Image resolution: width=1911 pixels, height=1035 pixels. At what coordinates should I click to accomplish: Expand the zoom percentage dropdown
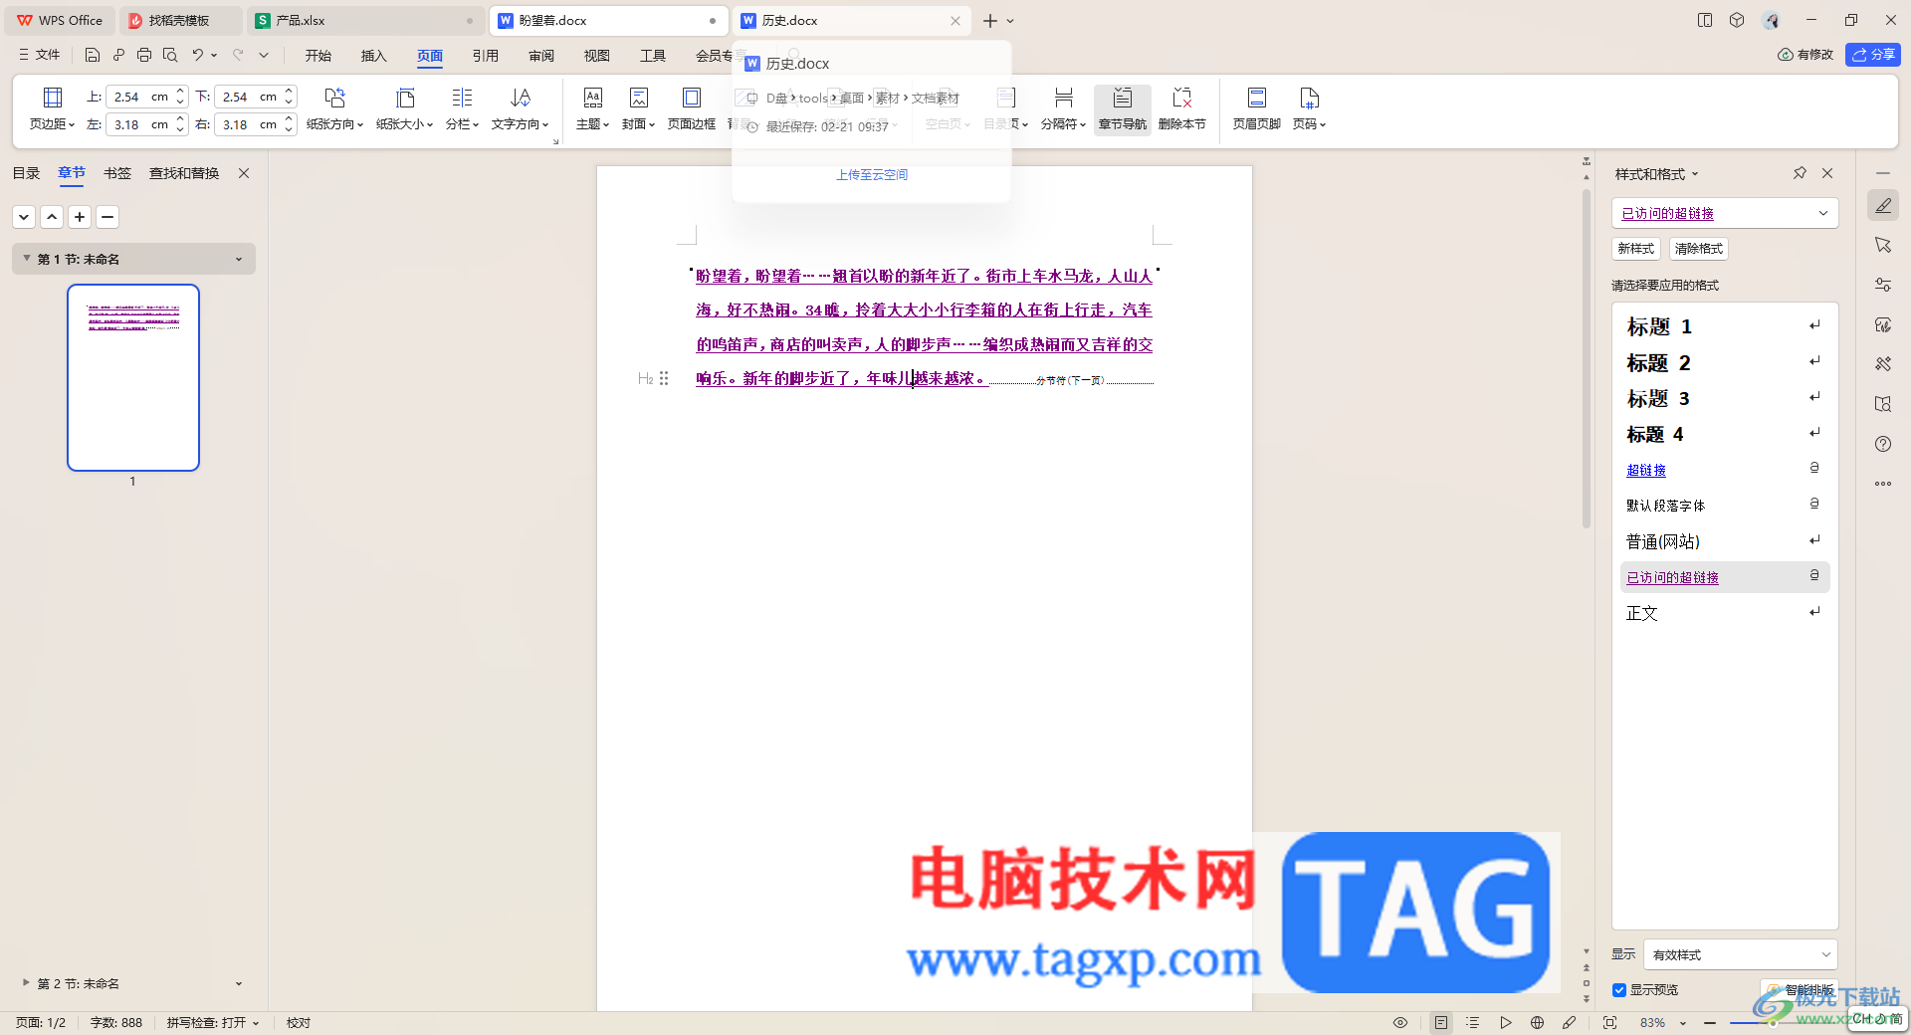tap(1683, 1022)
